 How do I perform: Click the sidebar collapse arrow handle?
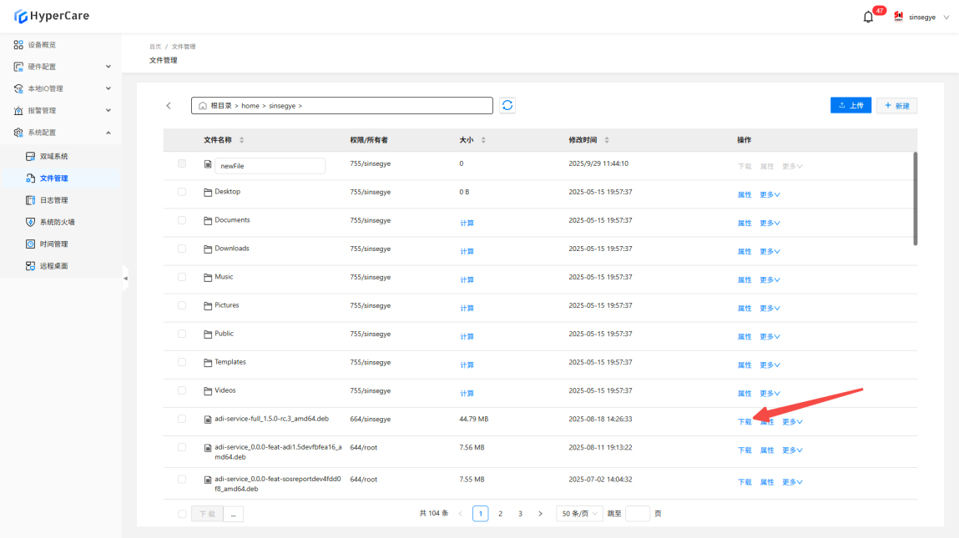click(125, 278)
